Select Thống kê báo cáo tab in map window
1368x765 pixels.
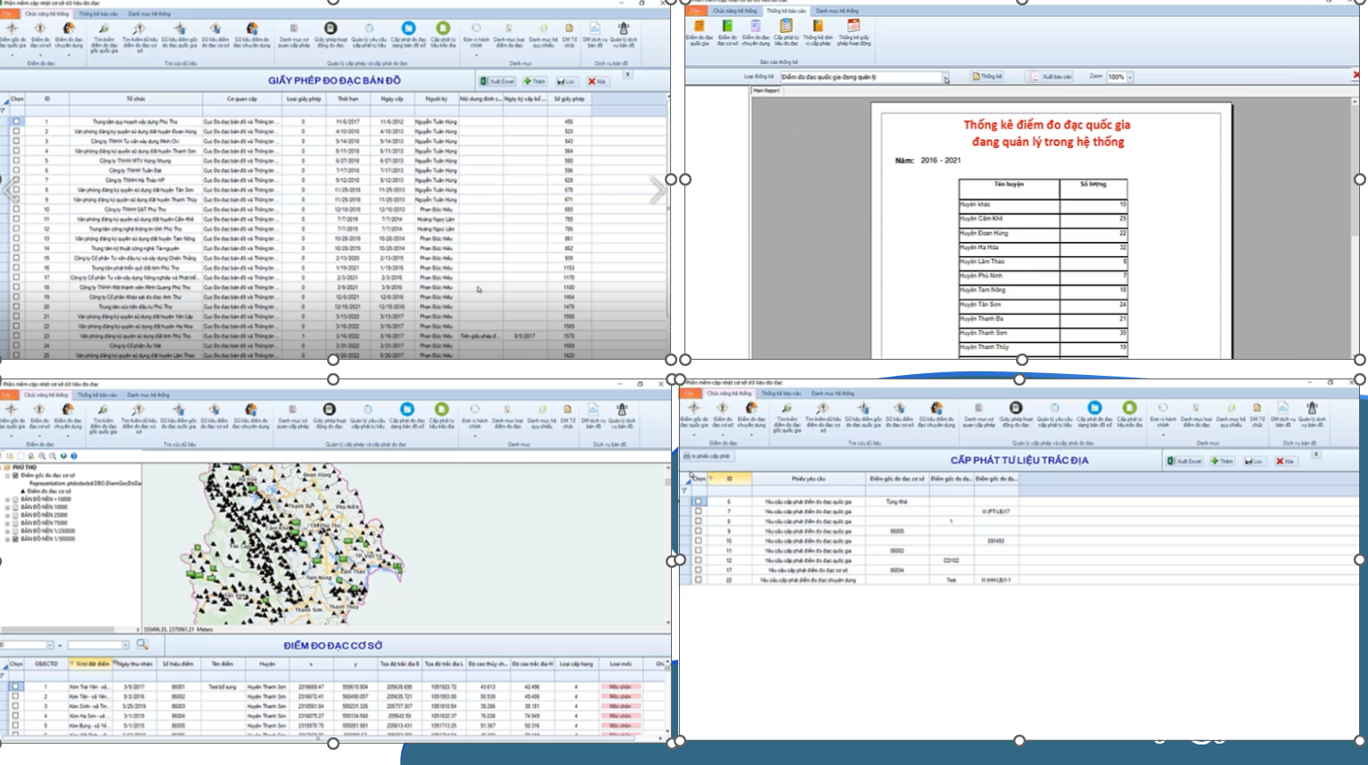point(97,395)
